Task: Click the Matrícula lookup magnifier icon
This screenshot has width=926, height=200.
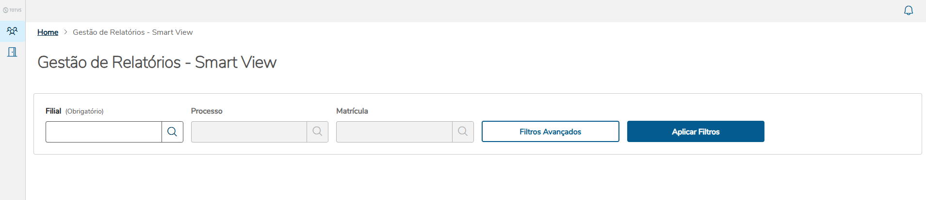Action: coord(463,132)
